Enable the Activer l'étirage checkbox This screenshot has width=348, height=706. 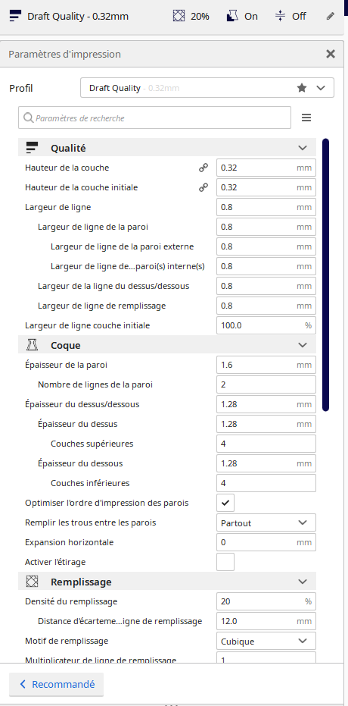click(x=225, y=562)
